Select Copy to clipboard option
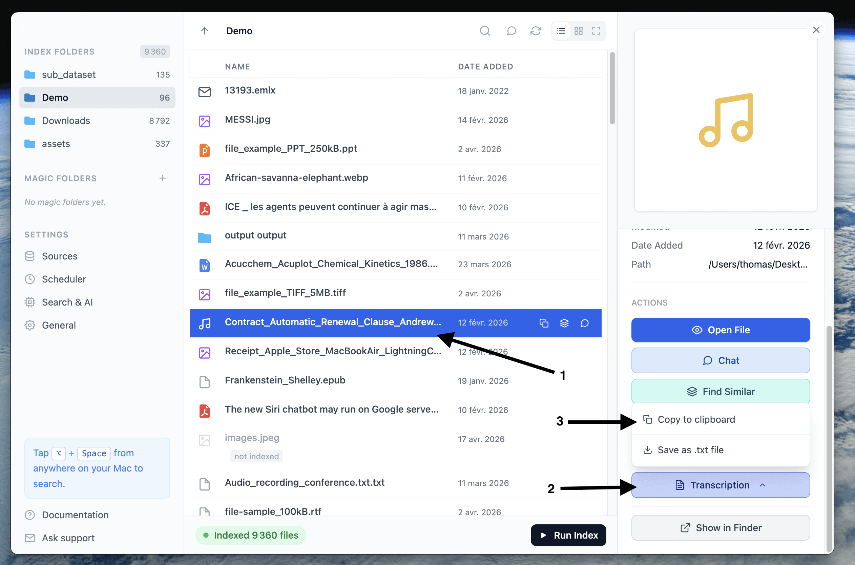The height and width of the screenshot is (565, 855). 696,419
